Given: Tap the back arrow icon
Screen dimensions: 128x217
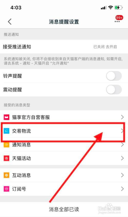Looking at the screenshot, I should tap(10, 22).
